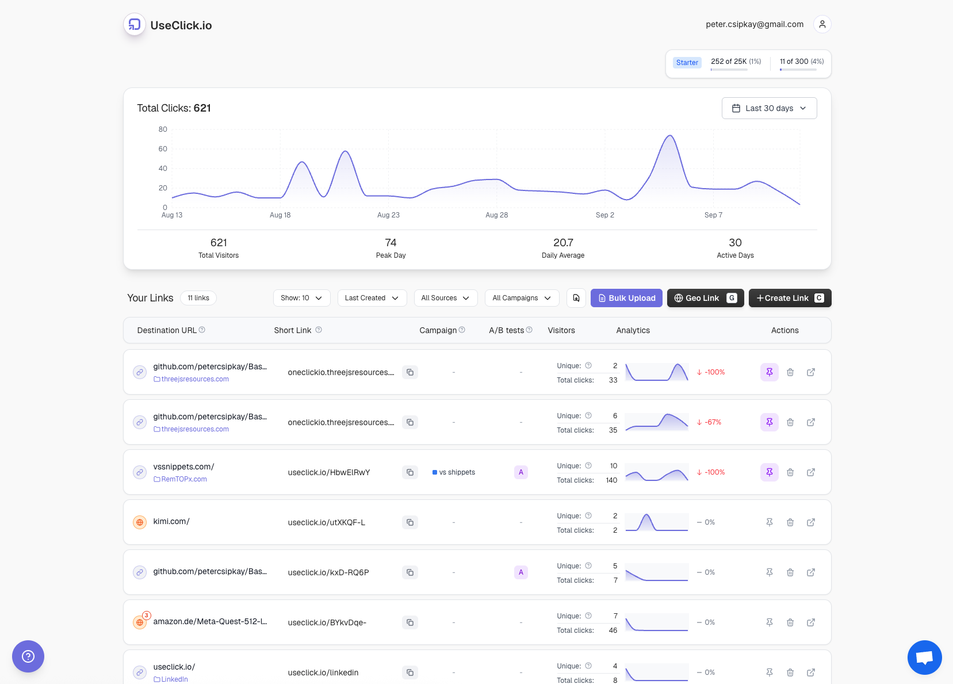Viewport: 953px width, 684px height.
Task: Click the Create Link button
Action: pos(789,298)
